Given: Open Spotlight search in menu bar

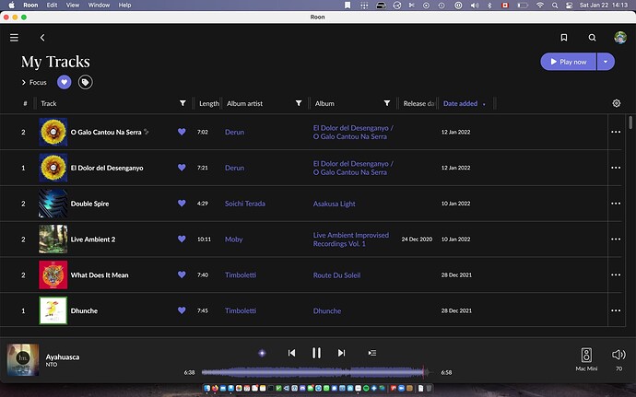Looking at the screenshot, I should tap(555, 6).
